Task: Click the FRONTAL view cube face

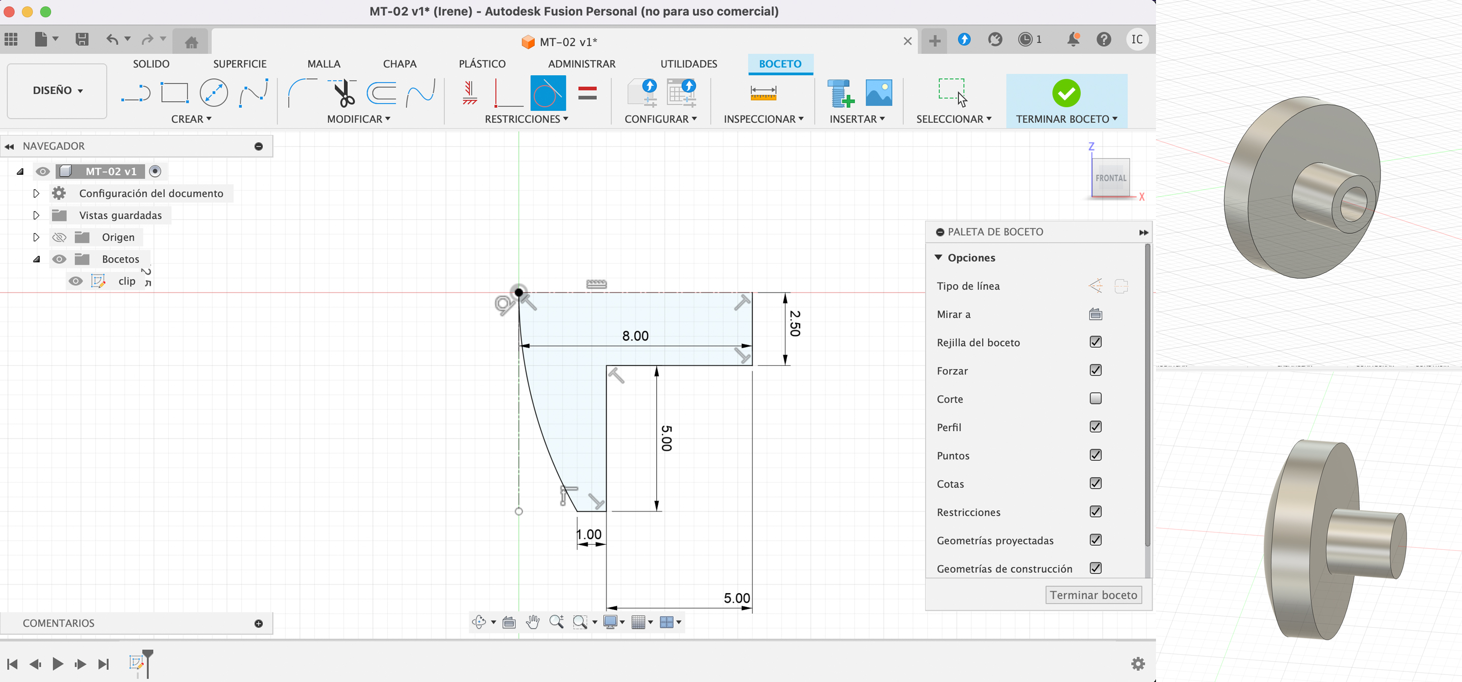Action: (1111, 177)
